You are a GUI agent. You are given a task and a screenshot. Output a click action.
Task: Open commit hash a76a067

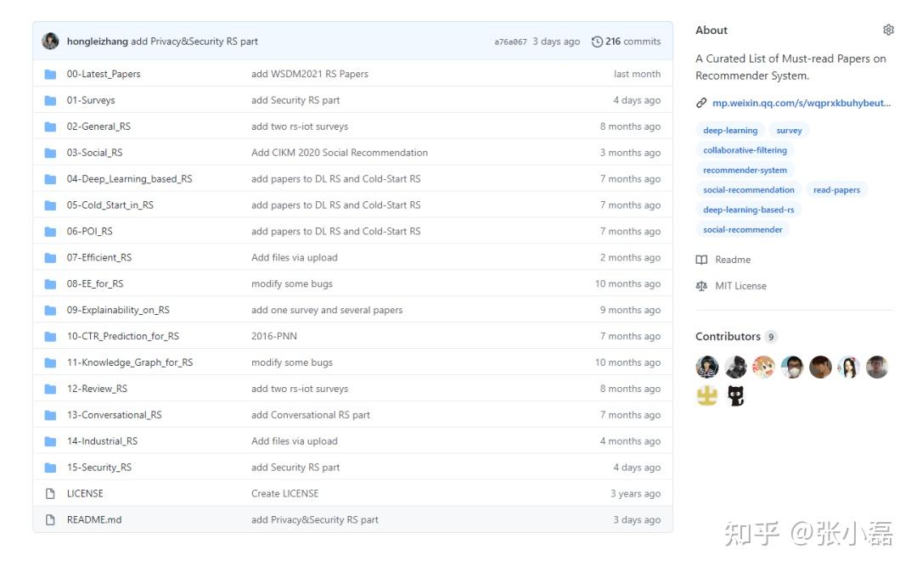510,42
